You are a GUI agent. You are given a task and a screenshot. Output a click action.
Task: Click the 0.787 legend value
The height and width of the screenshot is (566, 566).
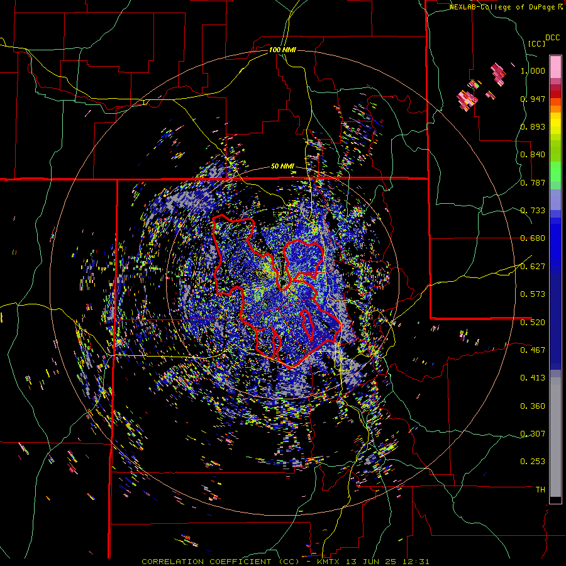533,182
